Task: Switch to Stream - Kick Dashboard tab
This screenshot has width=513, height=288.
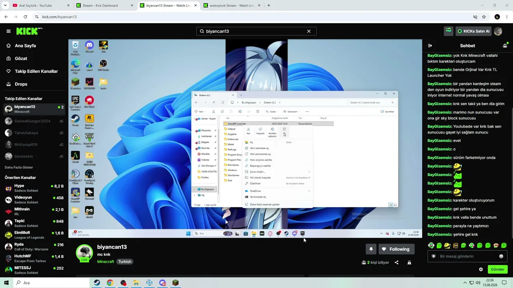Action: (105, 6)
